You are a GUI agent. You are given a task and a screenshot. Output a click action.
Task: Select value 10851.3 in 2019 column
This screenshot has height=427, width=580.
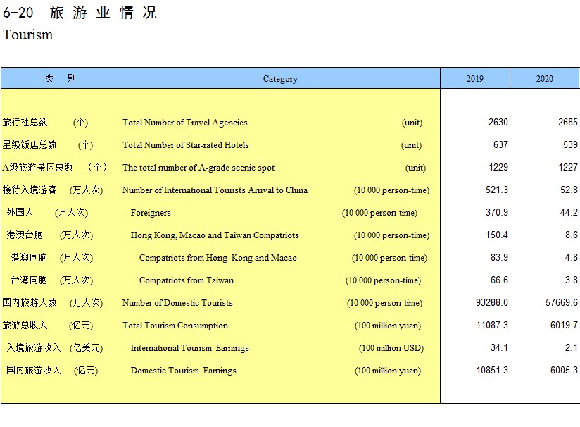click(x=492, y=371)
